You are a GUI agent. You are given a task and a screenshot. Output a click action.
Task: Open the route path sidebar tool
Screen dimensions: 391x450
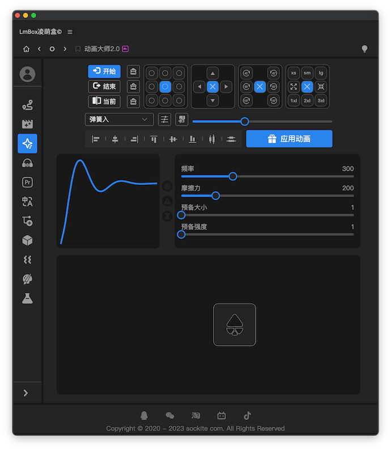[27, 105]
